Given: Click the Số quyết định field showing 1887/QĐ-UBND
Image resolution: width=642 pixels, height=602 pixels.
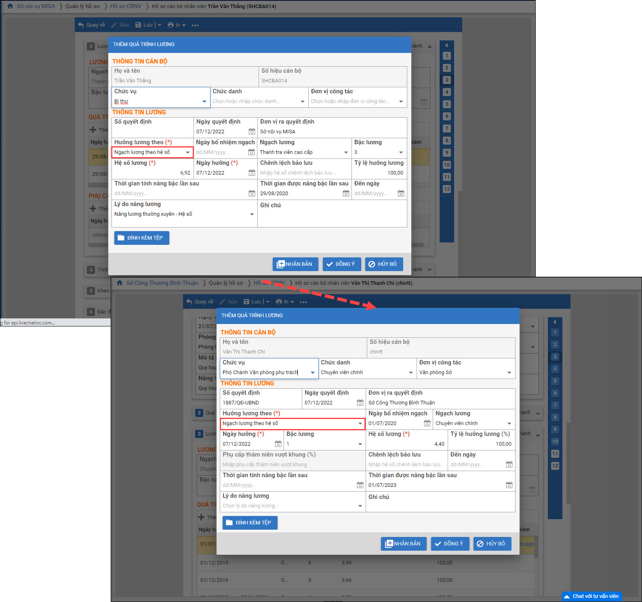Looking at the screenshot, I should point(261,403).
